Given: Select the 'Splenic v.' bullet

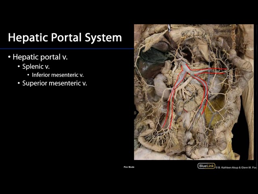Looking at the screenshot, I should [x=36, y=66].
